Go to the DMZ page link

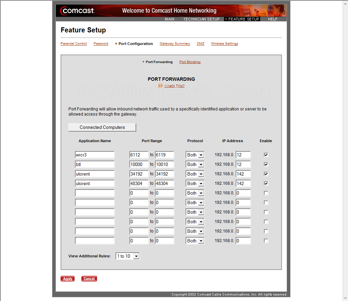tap(201, 44)
